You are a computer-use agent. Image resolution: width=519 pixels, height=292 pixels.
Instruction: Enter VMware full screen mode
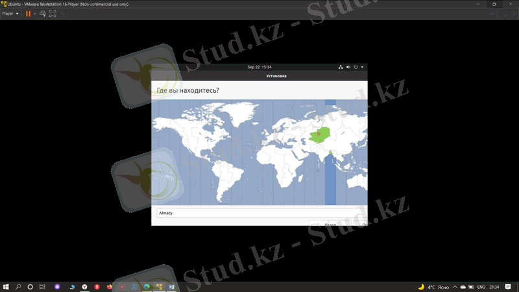coord(53,14)
